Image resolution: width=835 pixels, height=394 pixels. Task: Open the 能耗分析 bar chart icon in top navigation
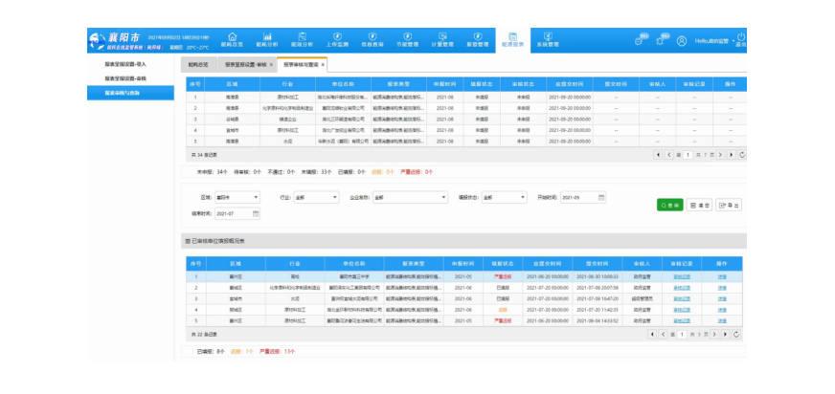click(x=266, y=39)
